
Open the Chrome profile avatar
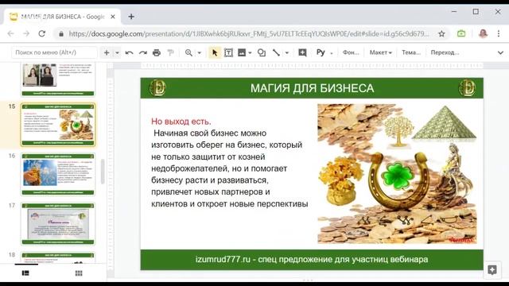[x=483, y=33]
